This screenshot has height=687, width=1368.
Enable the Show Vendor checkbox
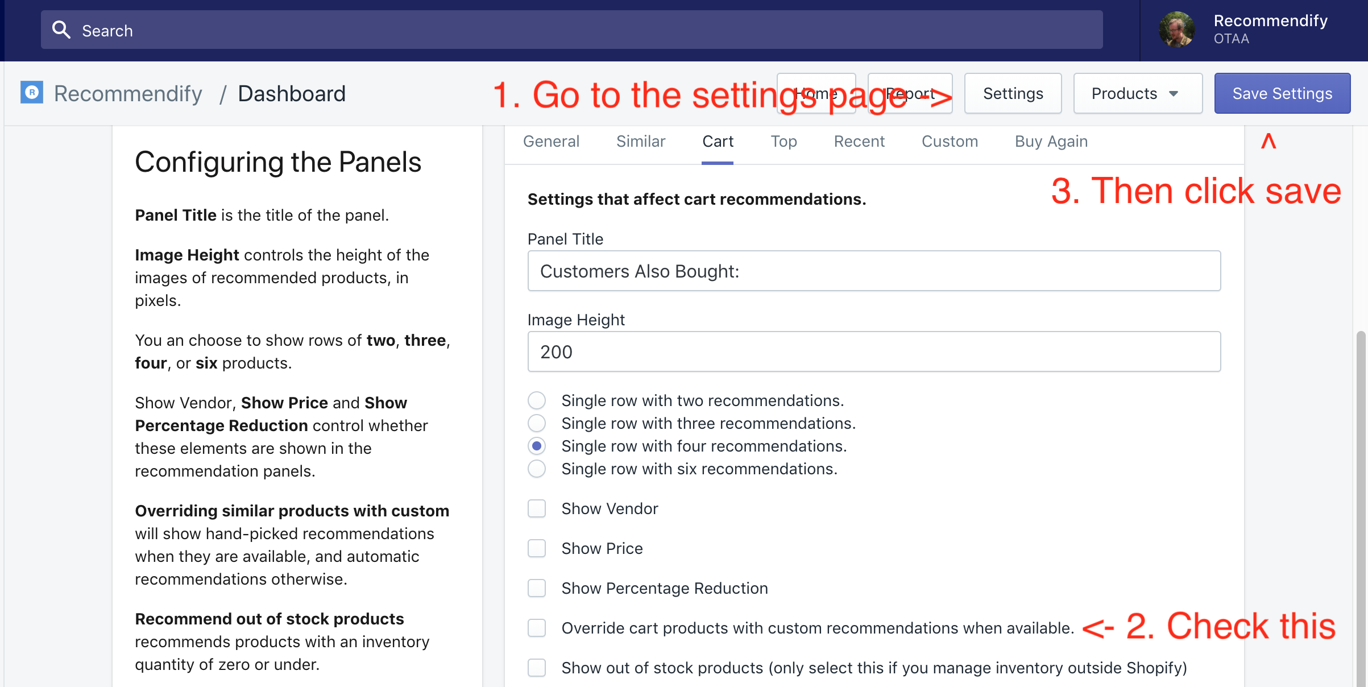pos(536,509)
